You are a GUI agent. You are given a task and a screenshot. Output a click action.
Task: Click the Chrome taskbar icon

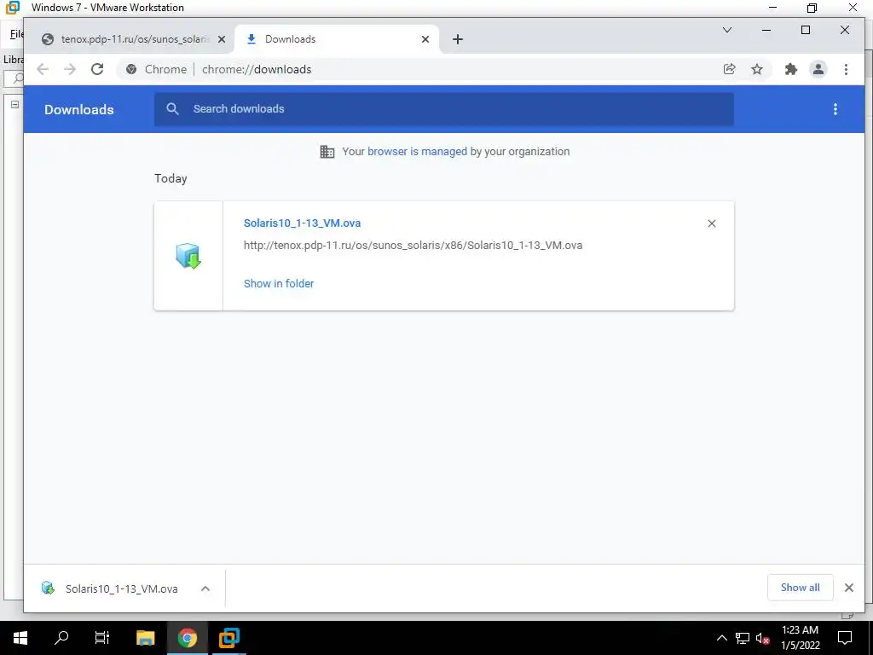pos(187,638)
